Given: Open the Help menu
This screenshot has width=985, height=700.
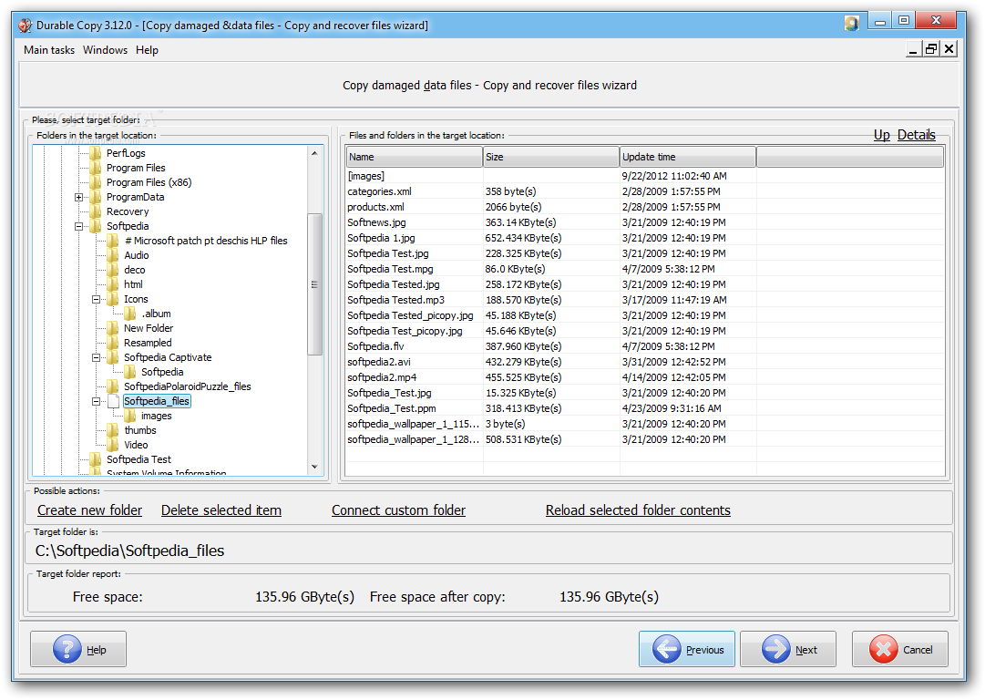Looking at the screenshot, I should point(147,50).
